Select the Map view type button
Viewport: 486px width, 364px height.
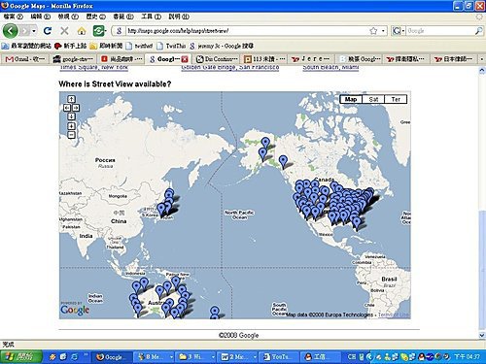[351, 99]
